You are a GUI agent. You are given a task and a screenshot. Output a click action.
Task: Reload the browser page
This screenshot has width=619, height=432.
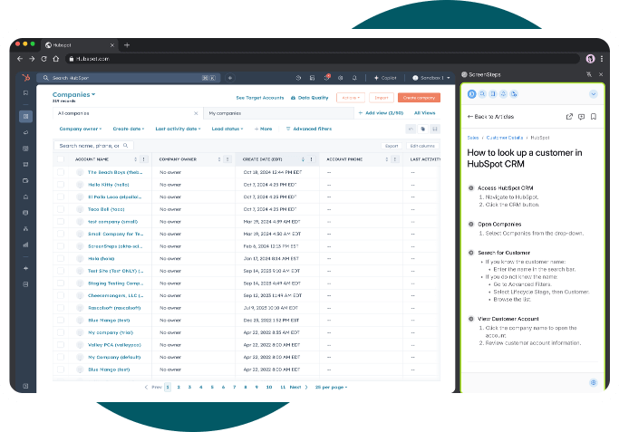pyautogui.click(x=44, y=59)
